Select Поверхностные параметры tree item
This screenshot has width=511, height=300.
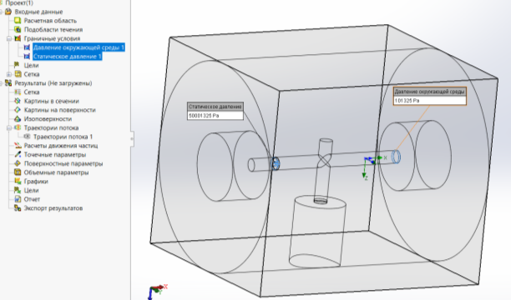(x=63, y=163)
